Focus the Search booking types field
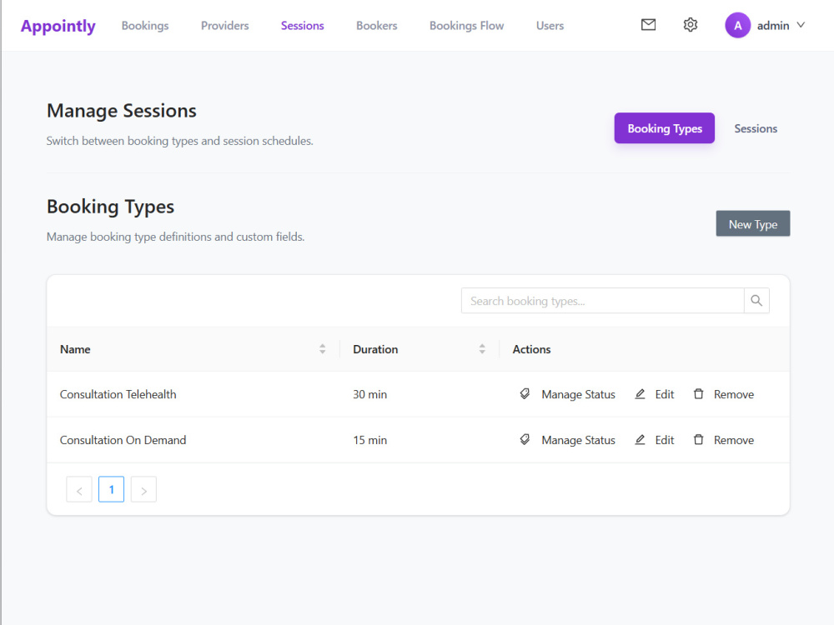834x625 pixels. pyautogui.click(x=603, y=301)
